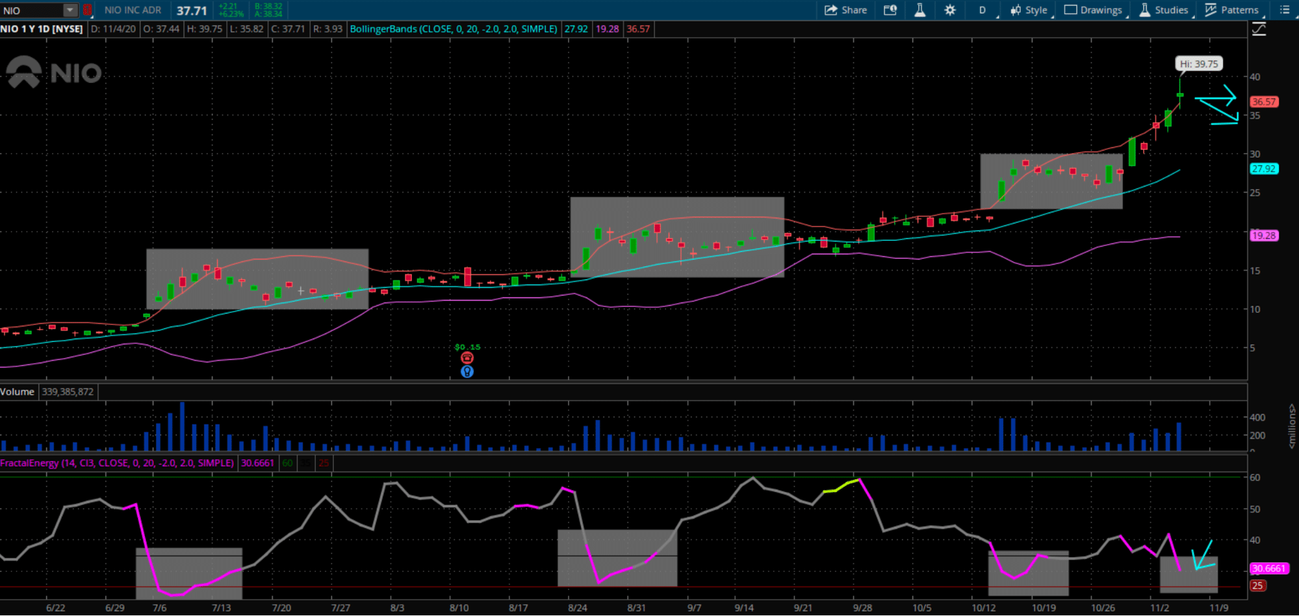The height and width of the screenshot is (616, 1299).
Task: Click the chart pattern icon beside Patterns
Action: 1211,10
